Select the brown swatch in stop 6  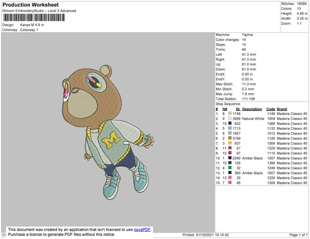[x=230, y=138]
